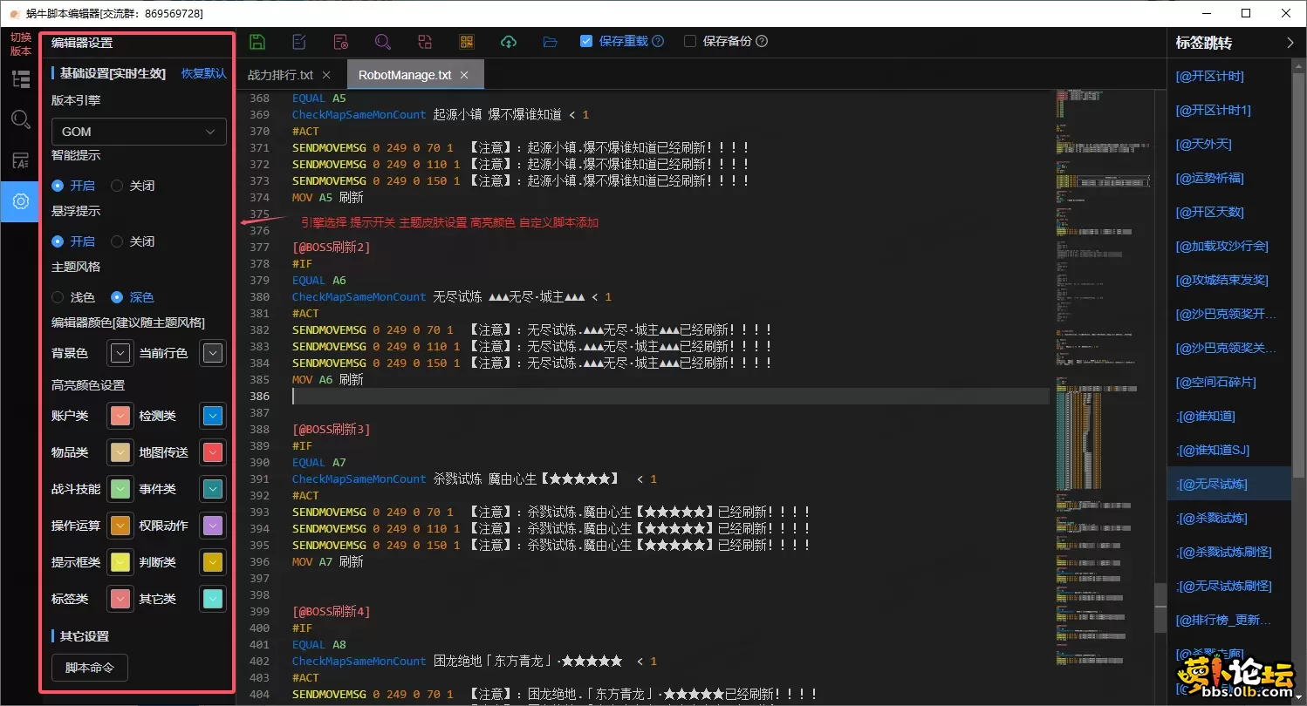Click help icon next to 保存备份

pyautogui.click(x=762, y=41)
